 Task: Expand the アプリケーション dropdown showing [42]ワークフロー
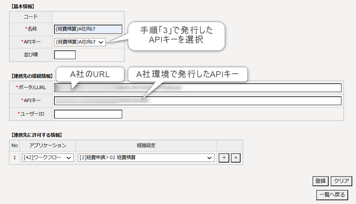pos(48,158)
